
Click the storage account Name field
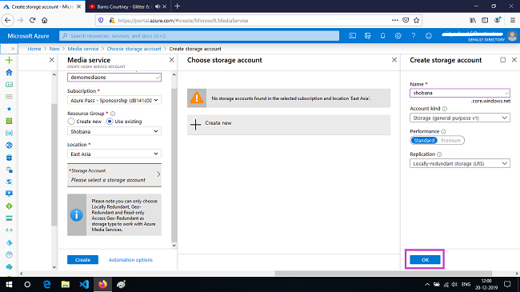coord(460,93)
